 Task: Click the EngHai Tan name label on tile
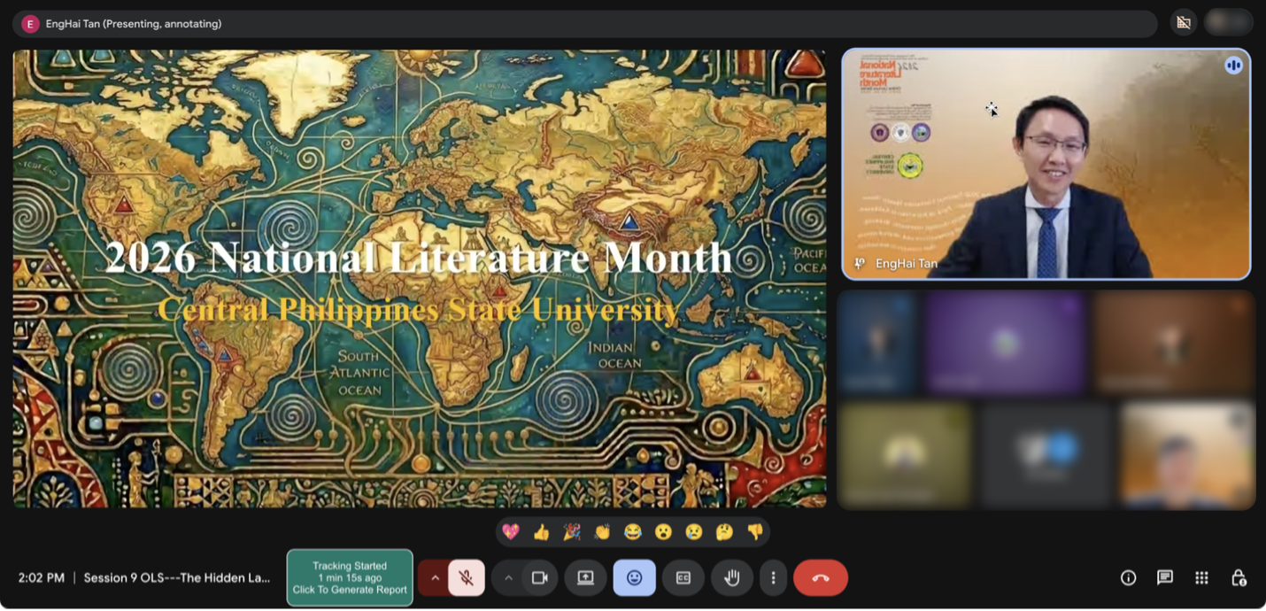pyautogui.click(x=906, y=264)
